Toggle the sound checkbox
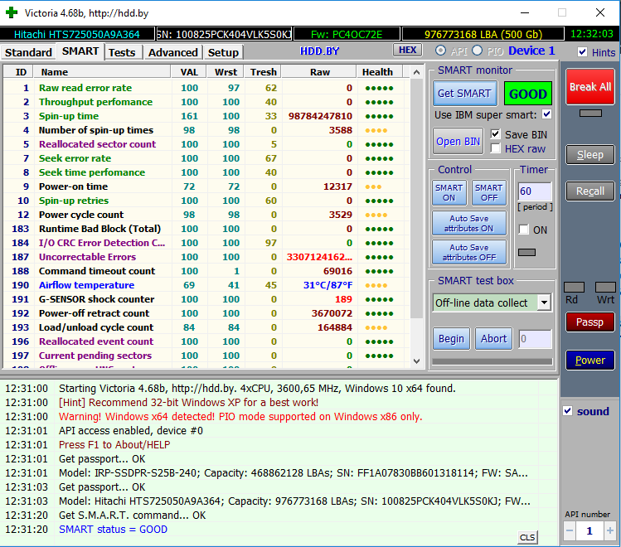Image resolution: width=621 pixels, height=547 pixels. pos(568,411)
